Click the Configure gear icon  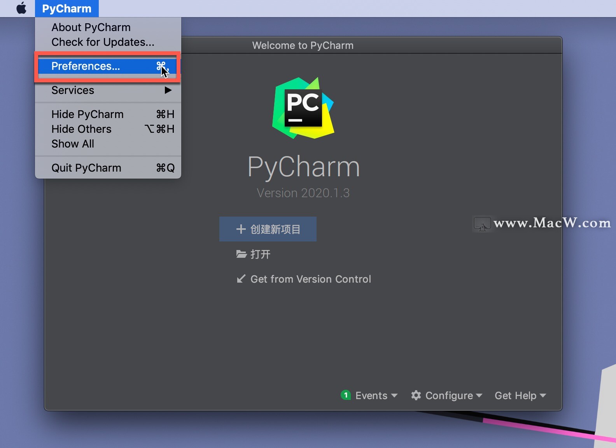point(416,395)
